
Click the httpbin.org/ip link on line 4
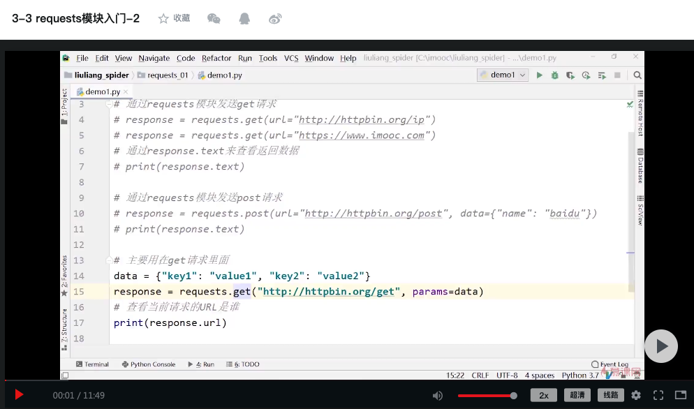[362, 120]
